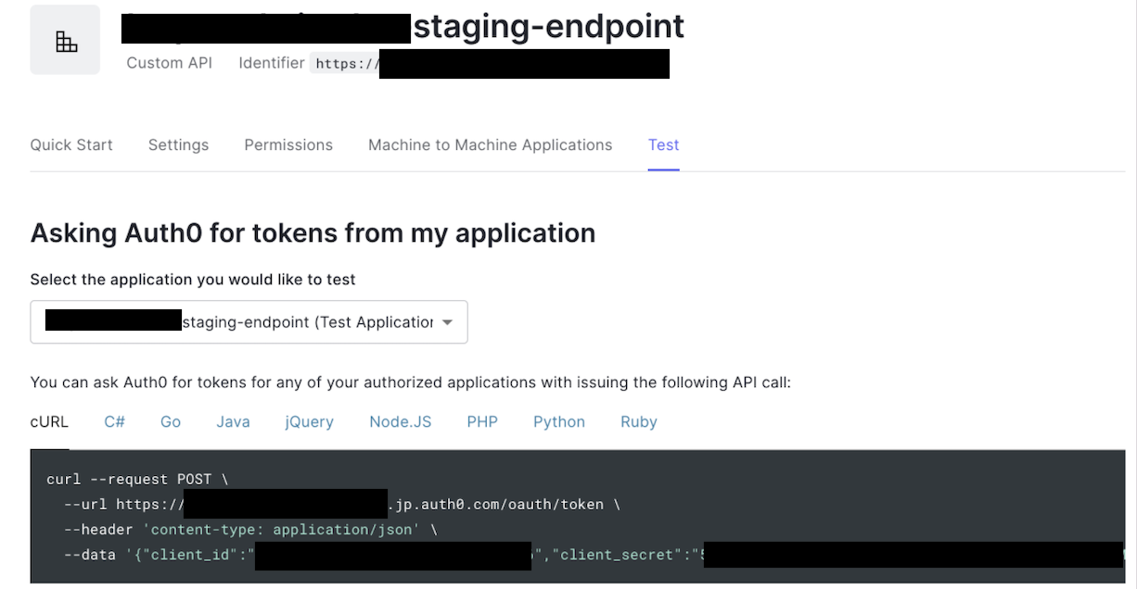Switch to the Settings tab

178,145
